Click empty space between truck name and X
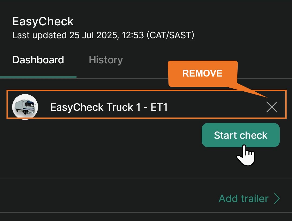 216,107
